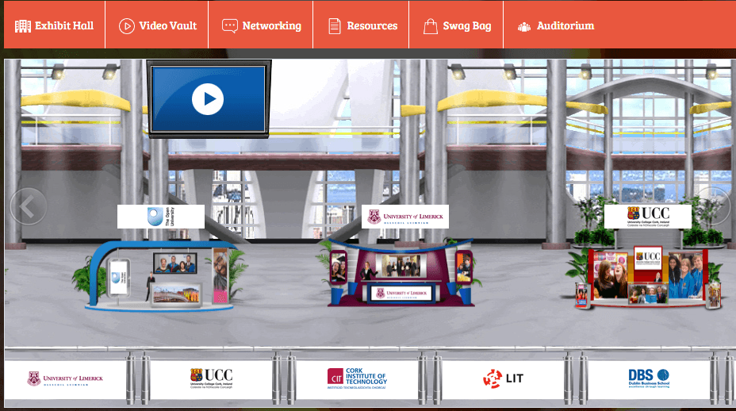This screenshot has height=411, width=736.
Task: Click The Open University sign above booth
Action: click(161, 217)
